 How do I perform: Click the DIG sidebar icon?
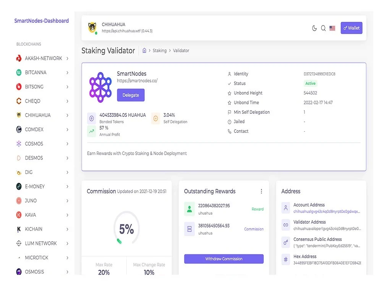click(x=19, y=172)
